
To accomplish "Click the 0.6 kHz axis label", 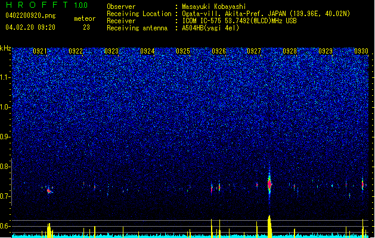I will (5, 226).
